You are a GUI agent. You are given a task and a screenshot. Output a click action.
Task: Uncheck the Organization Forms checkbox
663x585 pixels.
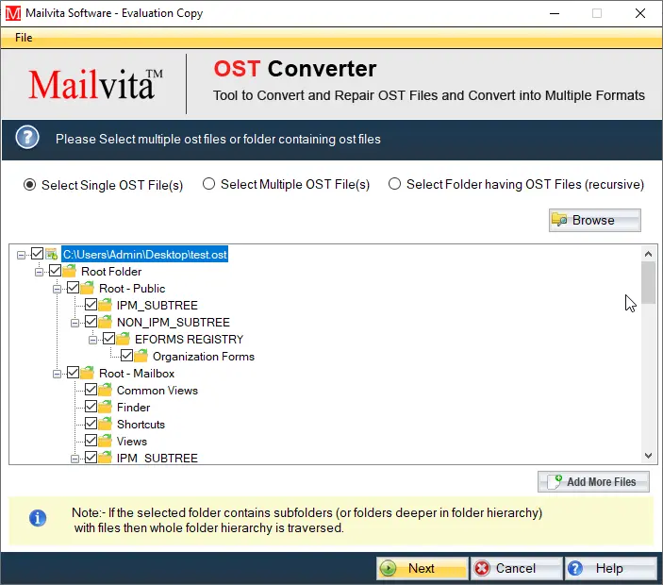(x=126, y=356)
